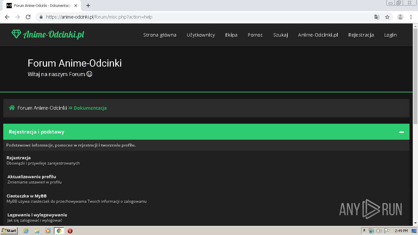Click the green home icon in the breadcrumb
Screen dimensions: 418x235
click(12, 108)
